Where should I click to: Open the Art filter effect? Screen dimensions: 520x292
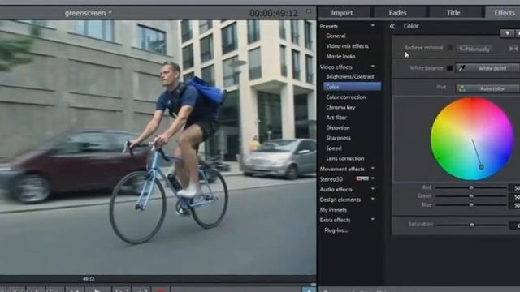336,118
